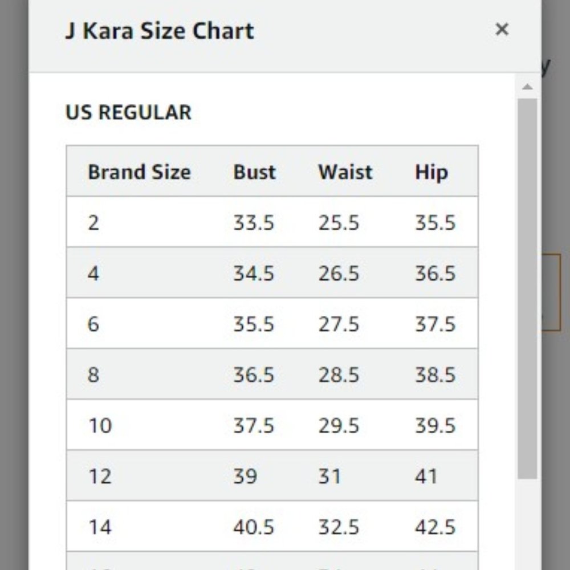The width and height of the screenshot is (570, 570).
Task: Click the scrollbar up arrow
Action: (527, 87)
